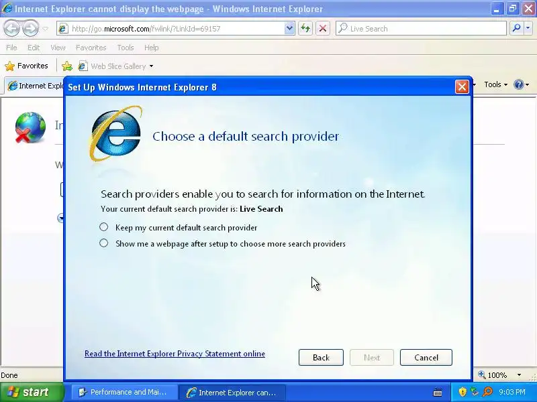The image size is (537, 402).
Task: Select Show me a webpage after setup option
Action: coord(104,243)
